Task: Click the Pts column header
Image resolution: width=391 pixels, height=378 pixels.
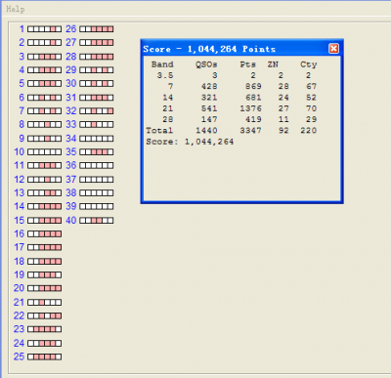Action: click(x=247, y=64)
